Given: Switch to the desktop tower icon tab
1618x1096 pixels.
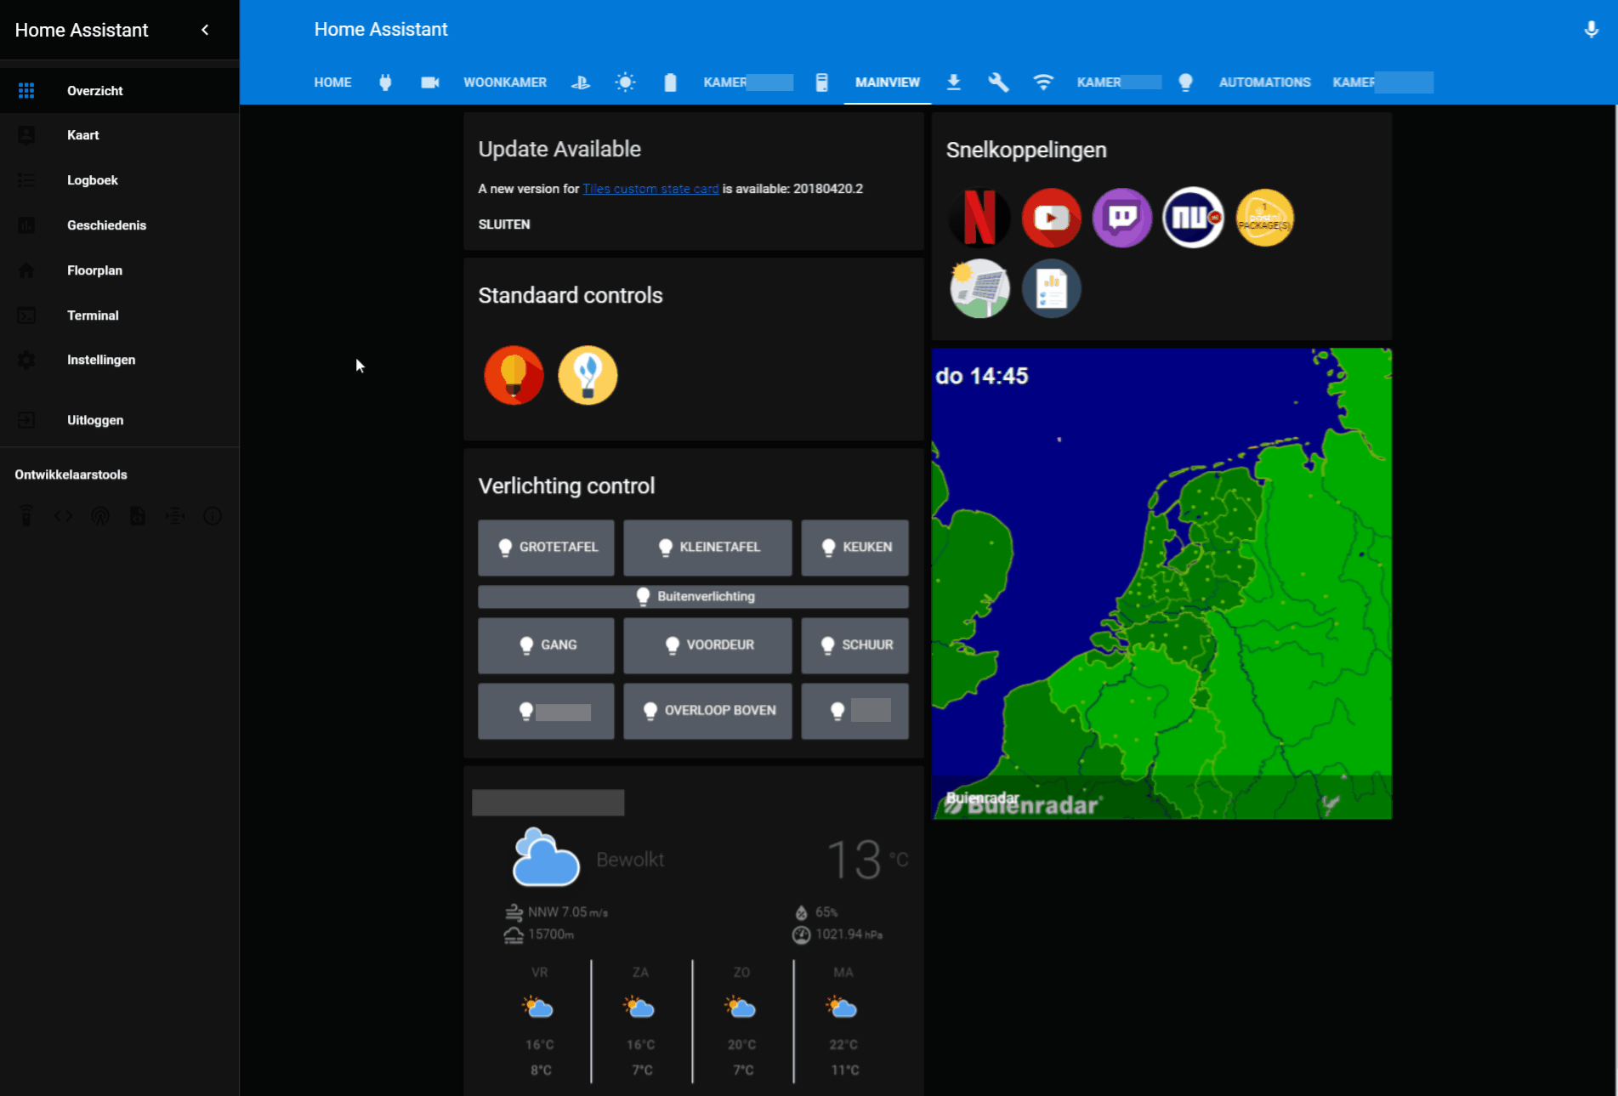Looking at the screenshot, I should (821, 82).
